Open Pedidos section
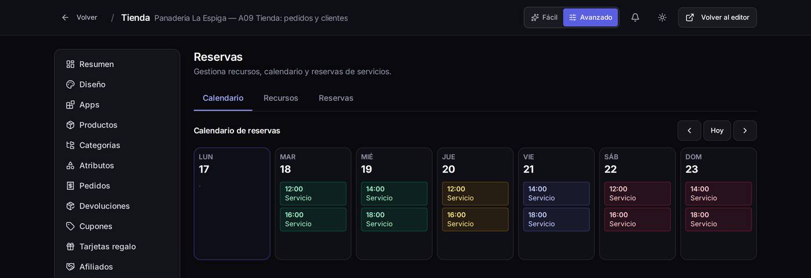The width and height of the screenshot is (811, 278). tap(117, 186)
